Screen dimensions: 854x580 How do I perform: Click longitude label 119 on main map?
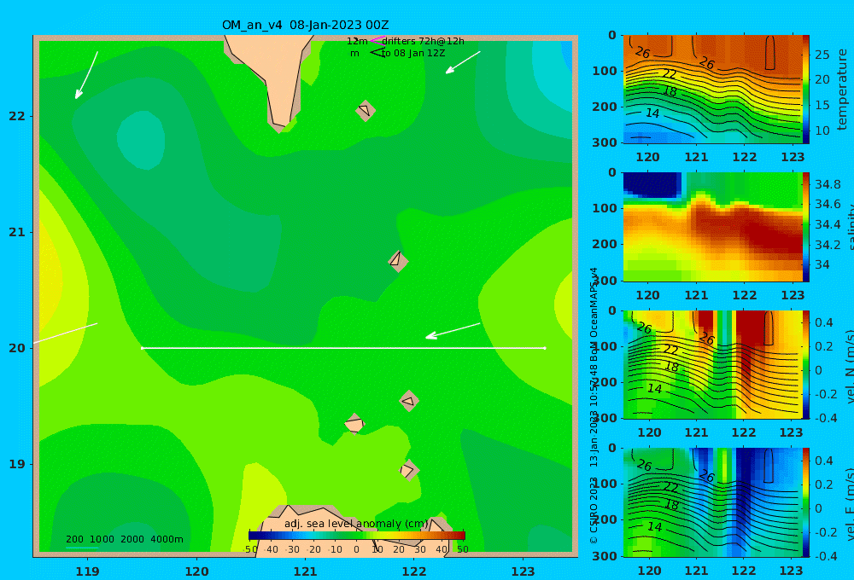click(88, 571)
